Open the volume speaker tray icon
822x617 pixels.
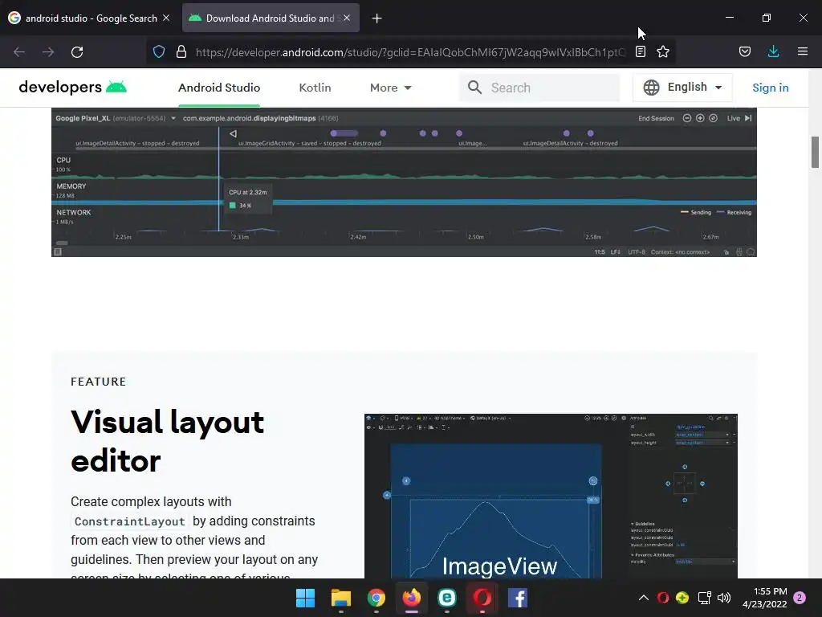click(x=724, y=598)
